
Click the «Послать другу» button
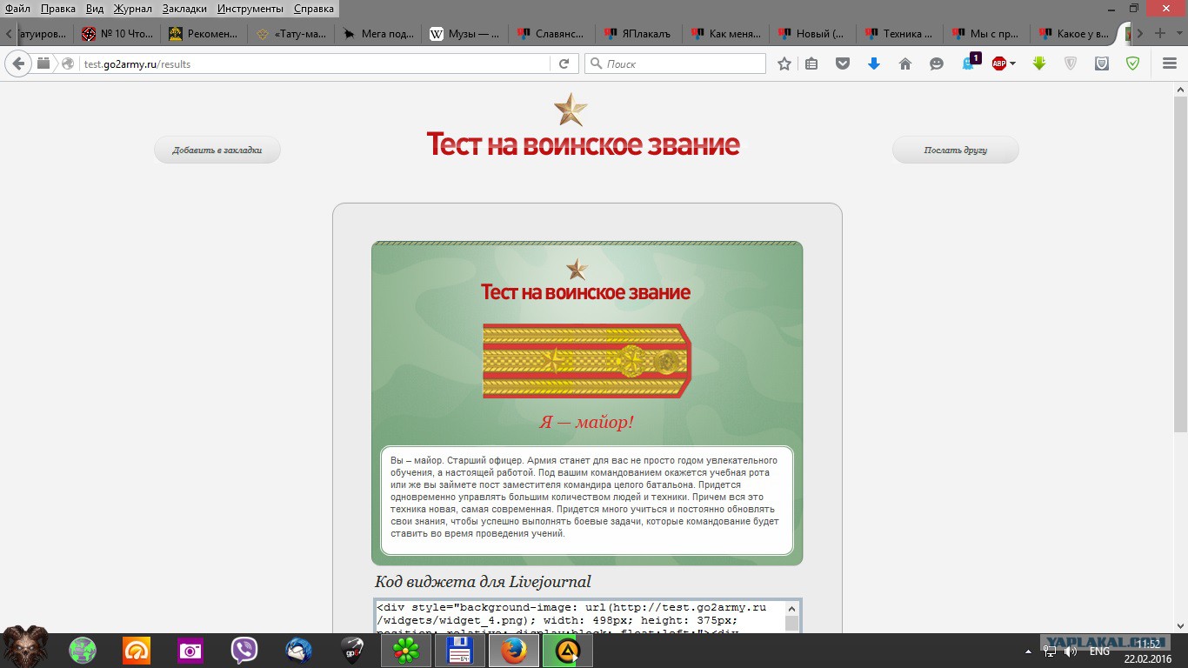955,150
